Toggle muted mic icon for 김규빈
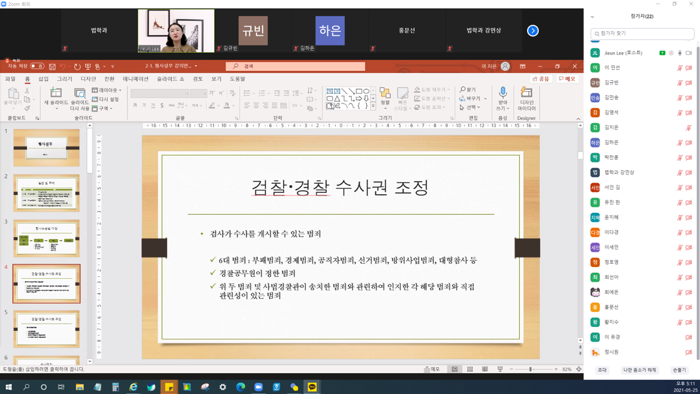700x394 pixels. (x=679, y=83)
